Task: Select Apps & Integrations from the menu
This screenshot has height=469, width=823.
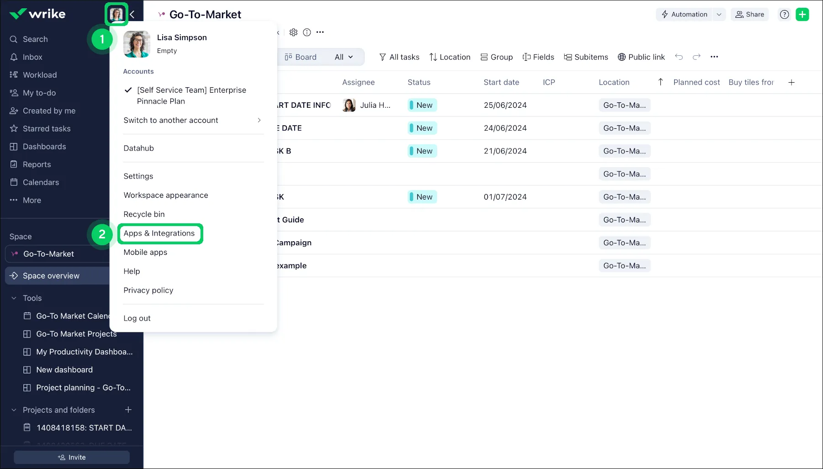Action: tap(159, 233)
